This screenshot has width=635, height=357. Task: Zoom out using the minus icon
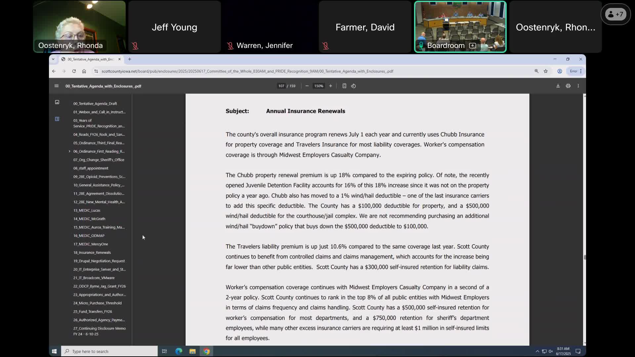307,86
